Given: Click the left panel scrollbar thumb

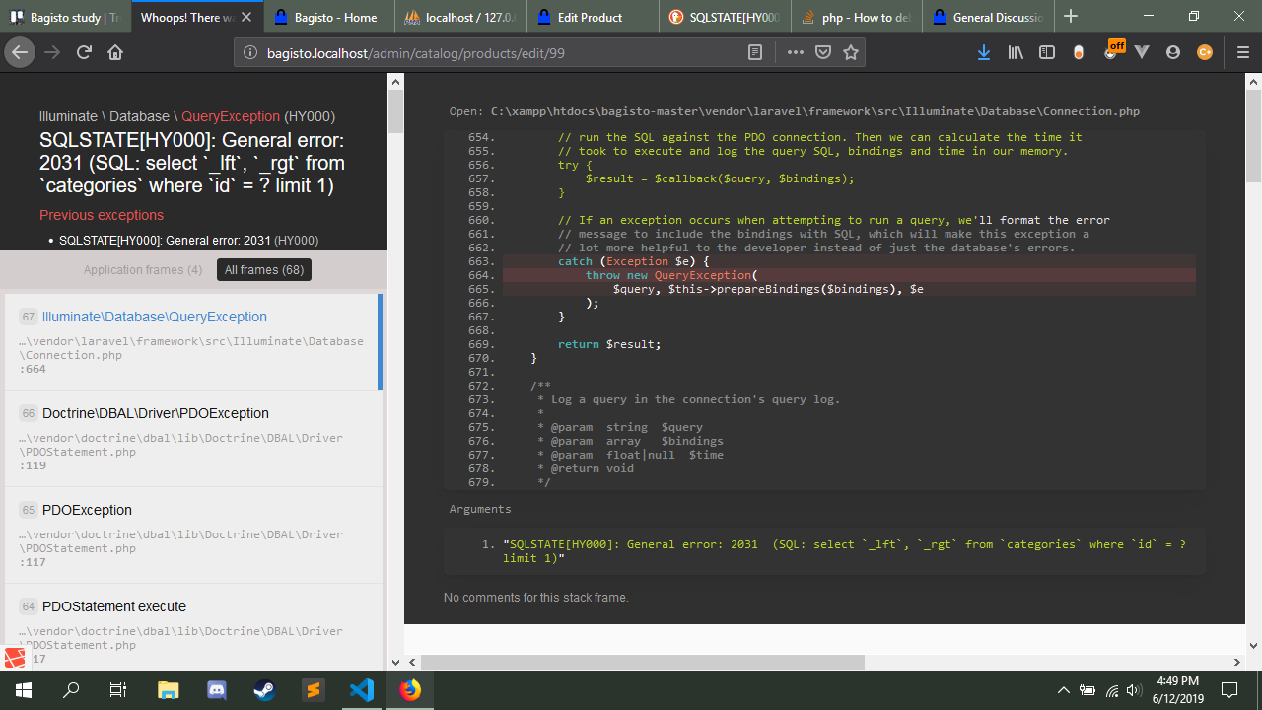Looking at the screenshot, I should tap(395, 111).
